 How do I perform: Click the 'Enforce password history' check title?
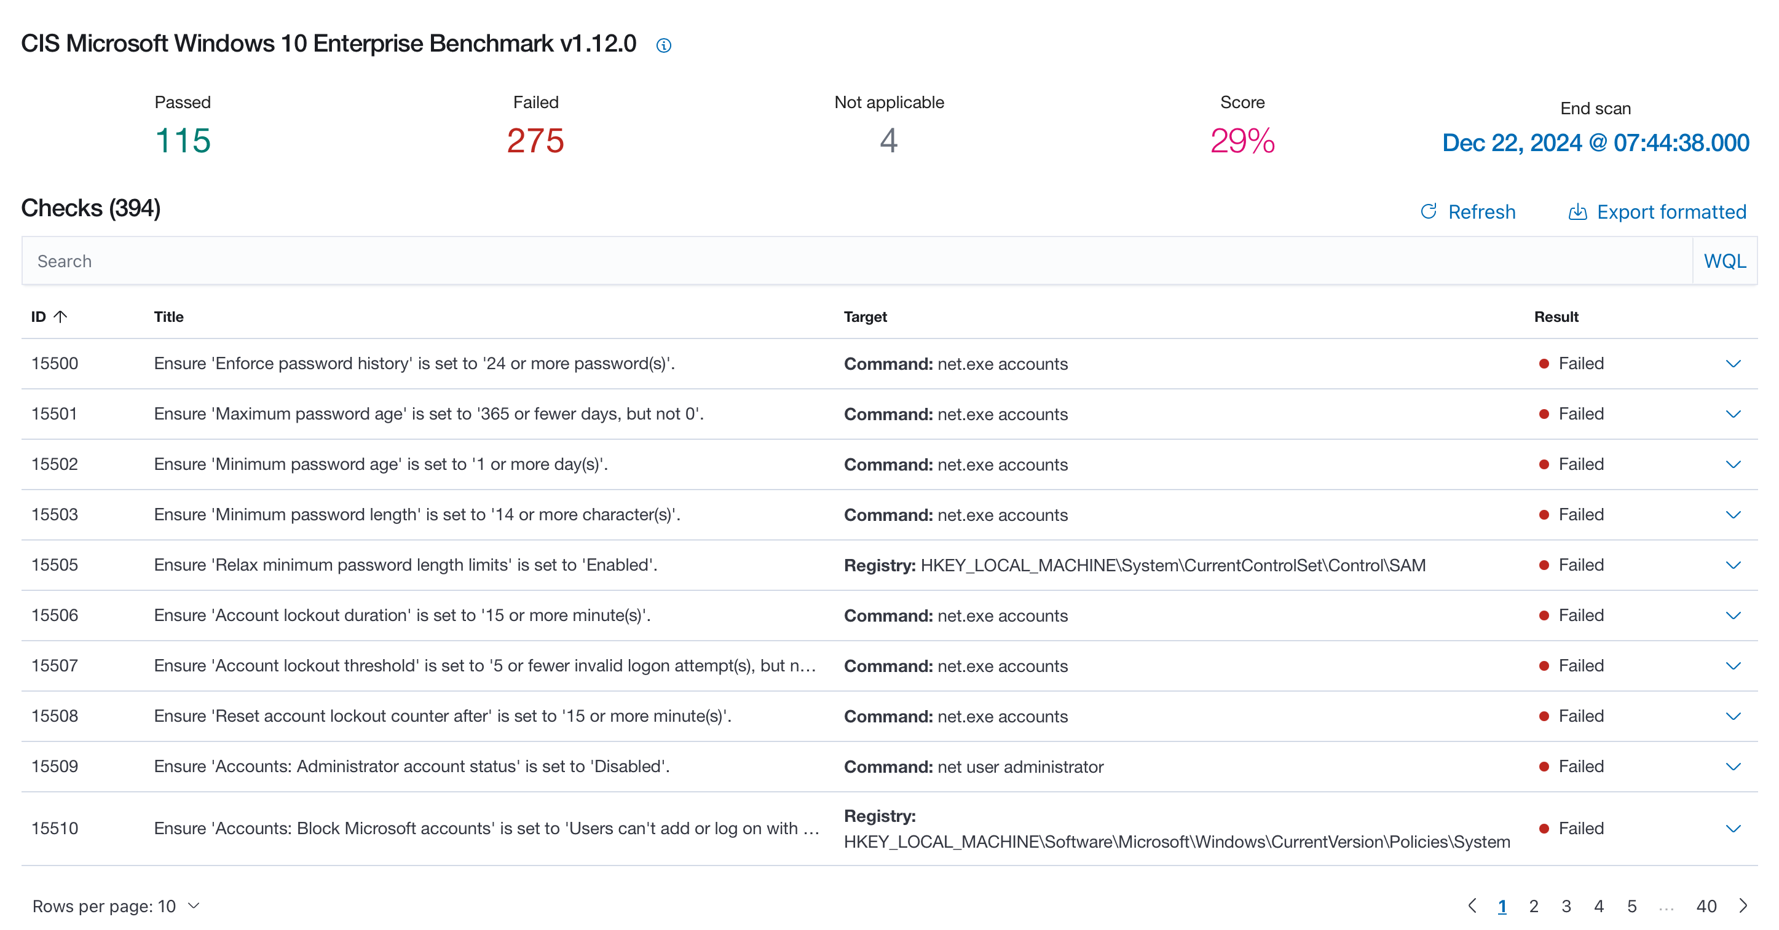click(x=414, y=364)
